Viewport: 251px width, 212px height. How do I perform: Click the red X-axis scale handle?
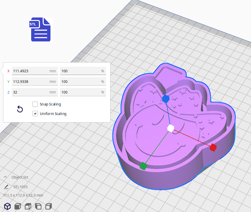pos(213,148)
